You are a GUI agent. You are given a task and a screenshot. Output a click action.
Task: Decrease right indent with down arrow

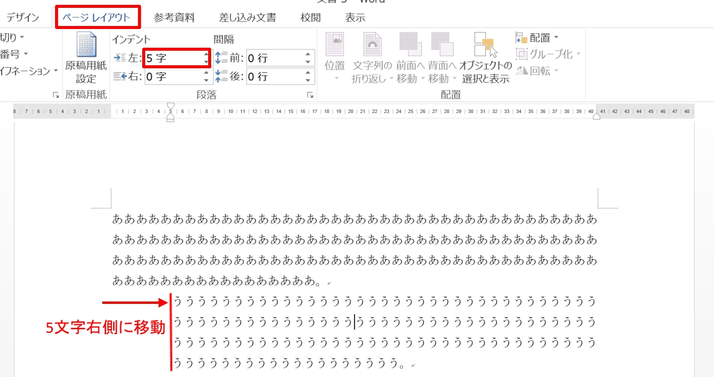(x=206, y=80)
